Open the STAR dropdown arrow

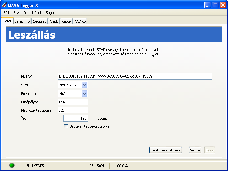(x=84, y=85)
